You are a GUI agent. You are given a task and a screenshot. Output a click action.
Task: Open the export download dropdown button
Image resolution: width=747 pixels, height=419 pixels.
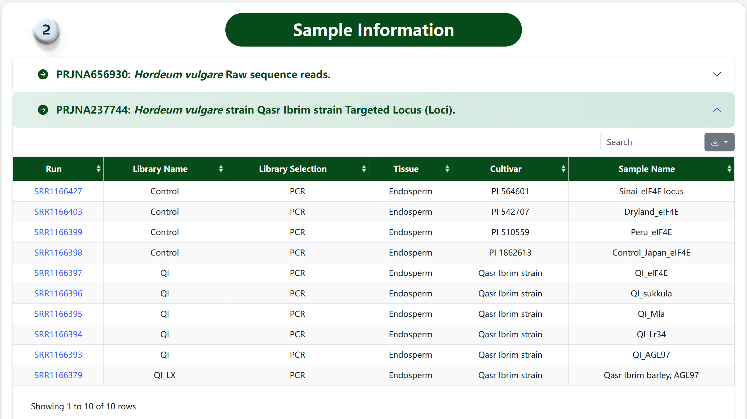(719, 142)
